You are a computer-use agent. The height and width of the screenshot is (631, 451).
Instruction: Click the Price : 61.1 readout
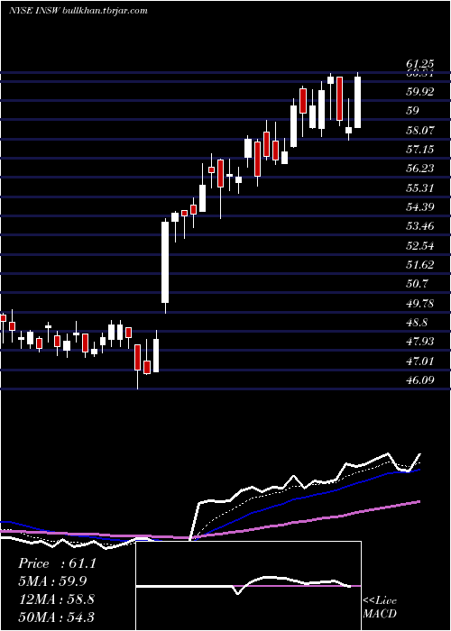click(x=57, y=563)
